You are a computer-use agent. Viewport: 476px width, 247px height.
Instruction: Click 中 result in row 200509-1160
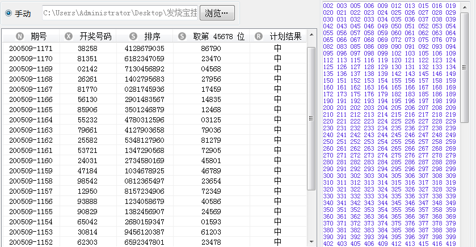click(278, 160)
